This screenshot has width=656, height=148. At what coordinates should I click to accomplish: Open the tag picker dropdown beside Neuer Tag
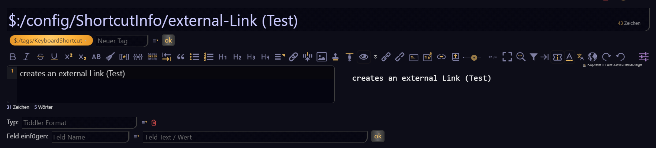click(x=155, y=41)
